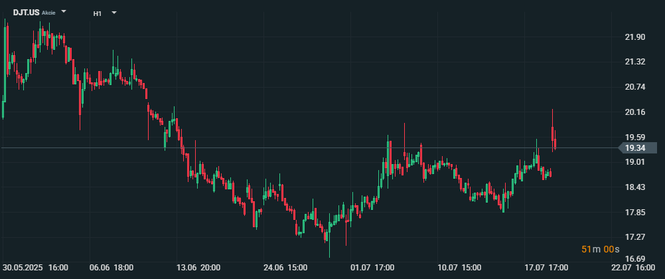Click the 17.85 price axis label
The image size is (665, 279).
635,212
